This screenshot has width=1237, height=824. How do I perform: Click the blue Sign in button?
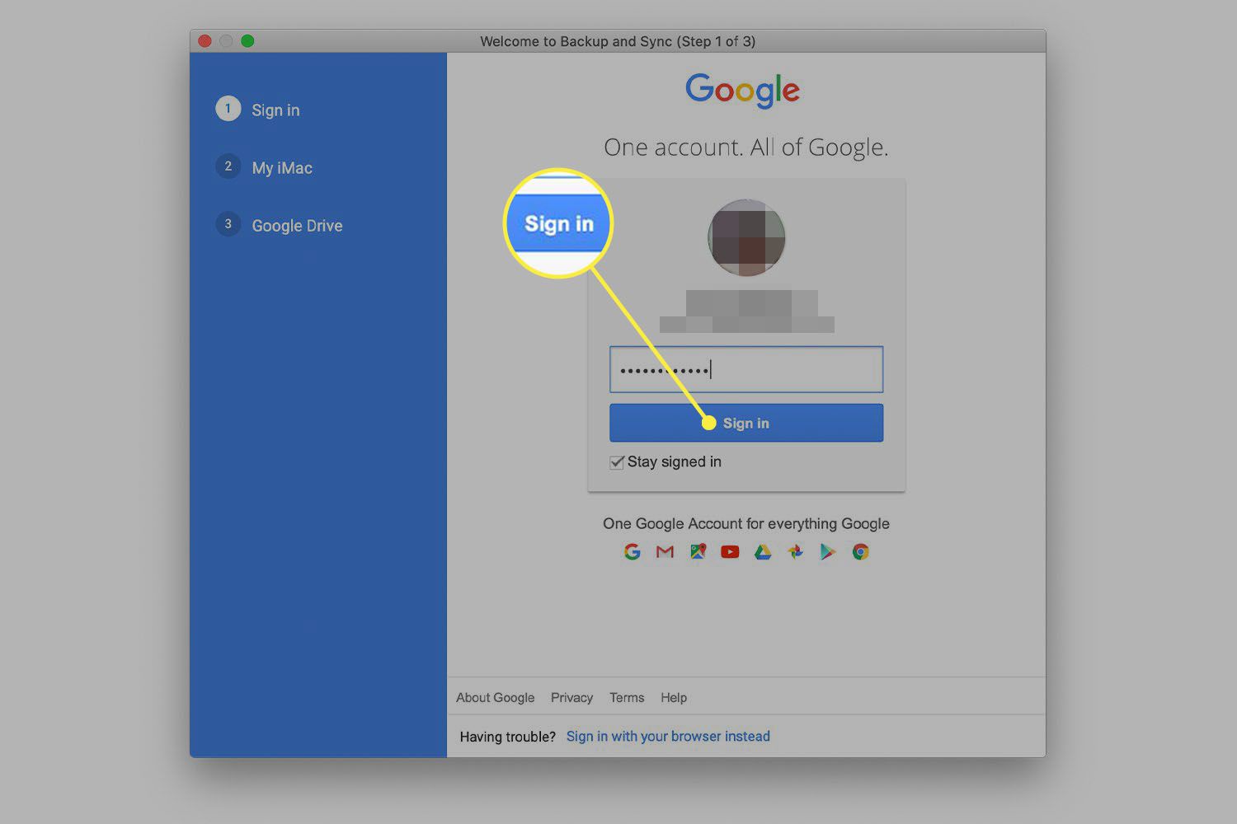pyautogui.click(x=746, y=423)
